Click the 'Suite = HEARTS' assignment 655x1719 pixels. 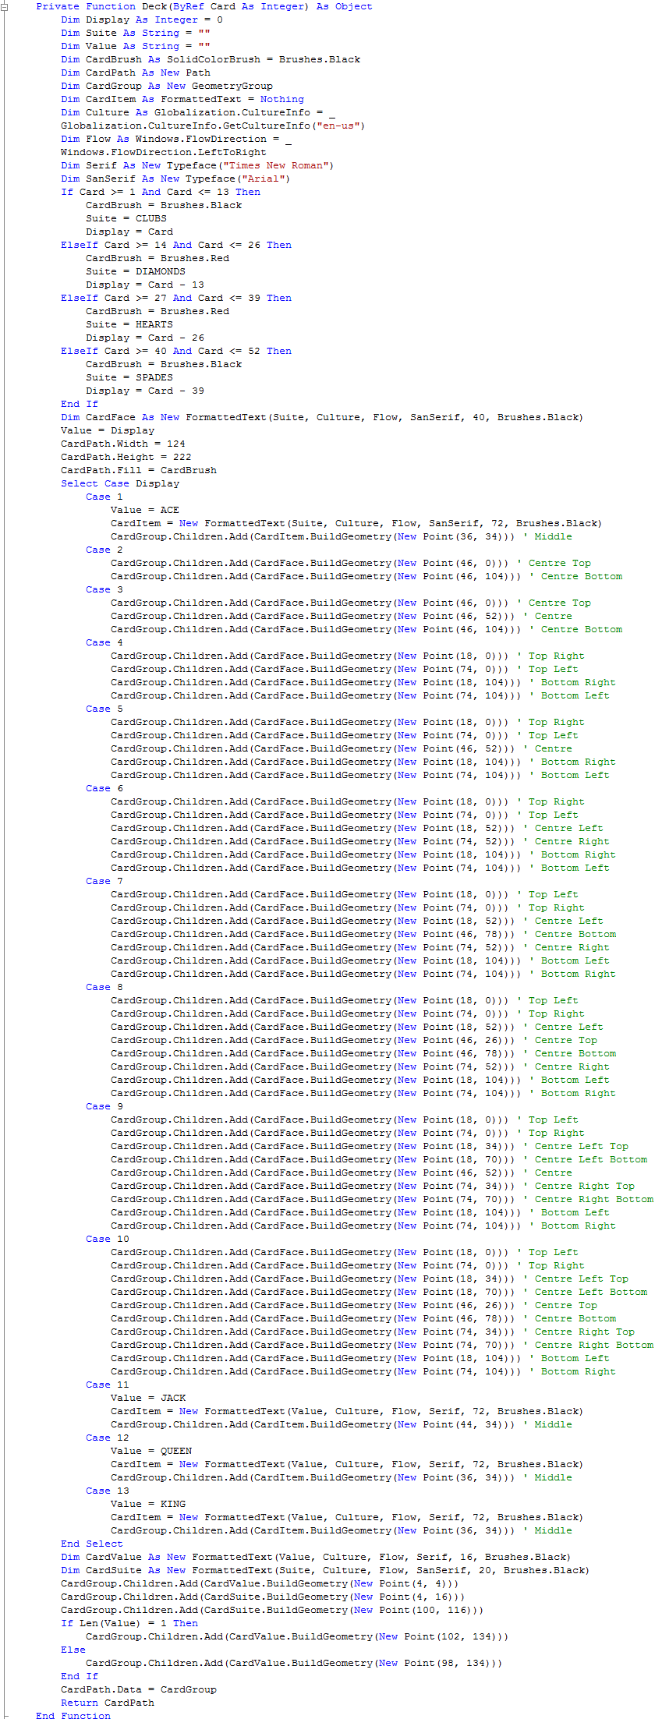[129, 324]
